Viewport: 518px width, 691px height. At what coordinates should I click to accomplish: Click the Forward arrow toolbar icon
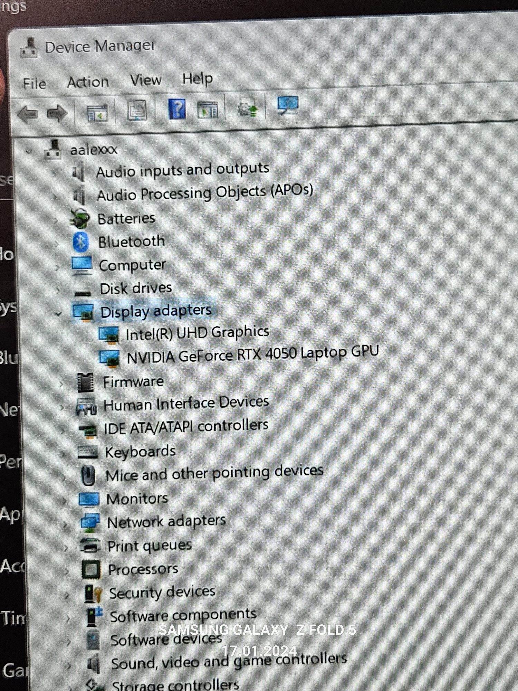[x=57, y=113]
